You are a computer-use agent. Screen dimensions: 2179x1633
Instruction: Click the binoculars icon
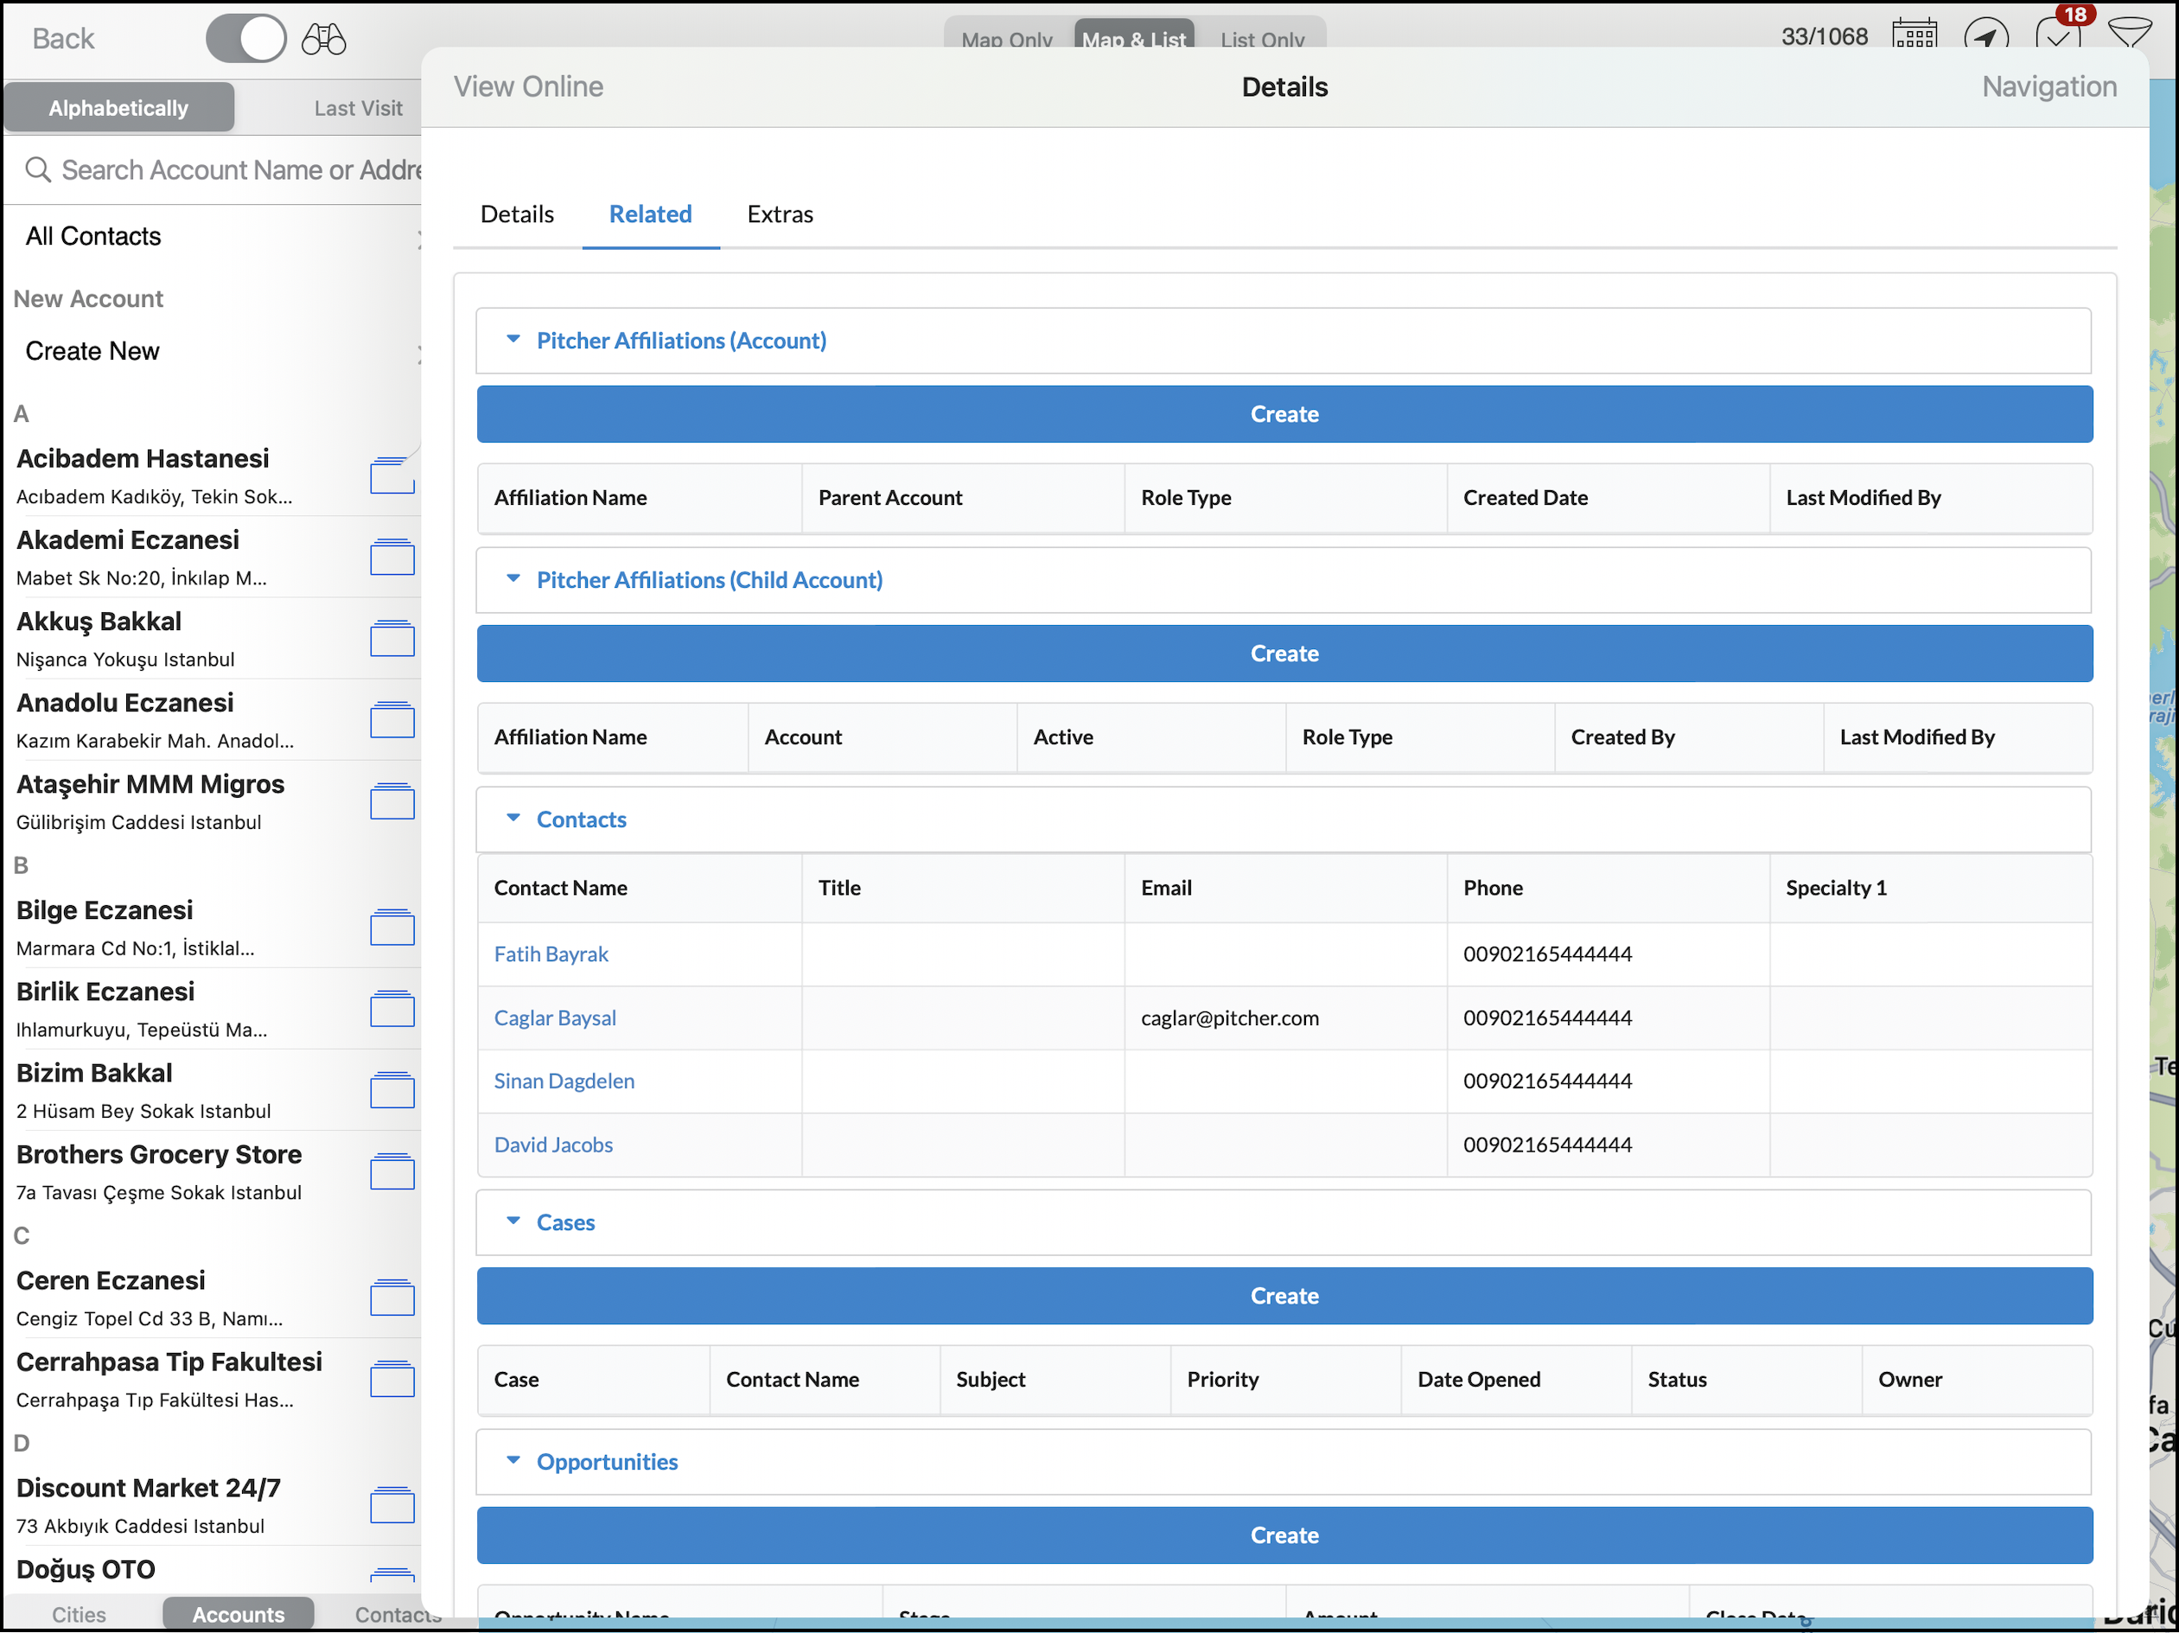point(323,40)
